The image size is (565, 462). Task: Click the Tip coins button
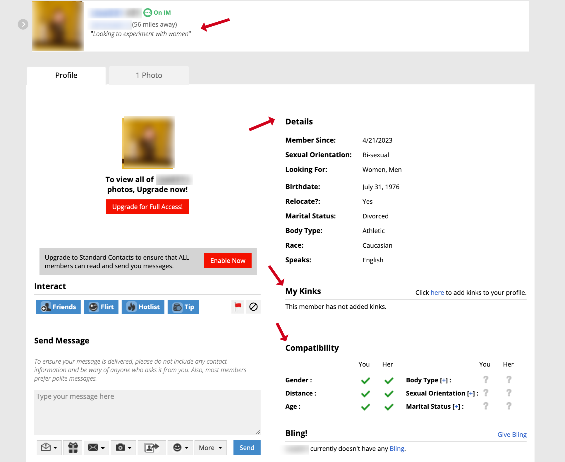pyautogui.click(x=183, y=307)
